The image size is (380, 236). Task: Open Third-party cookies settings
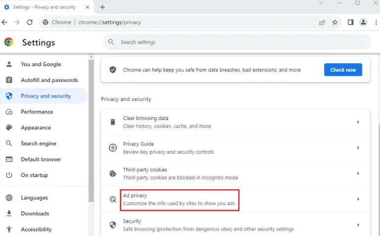(236, 174)
